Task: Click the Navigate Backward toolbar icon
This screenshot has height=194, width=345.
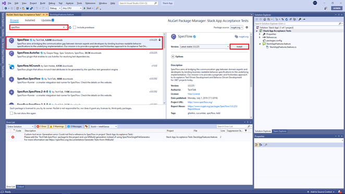Action: click(6, 8)
